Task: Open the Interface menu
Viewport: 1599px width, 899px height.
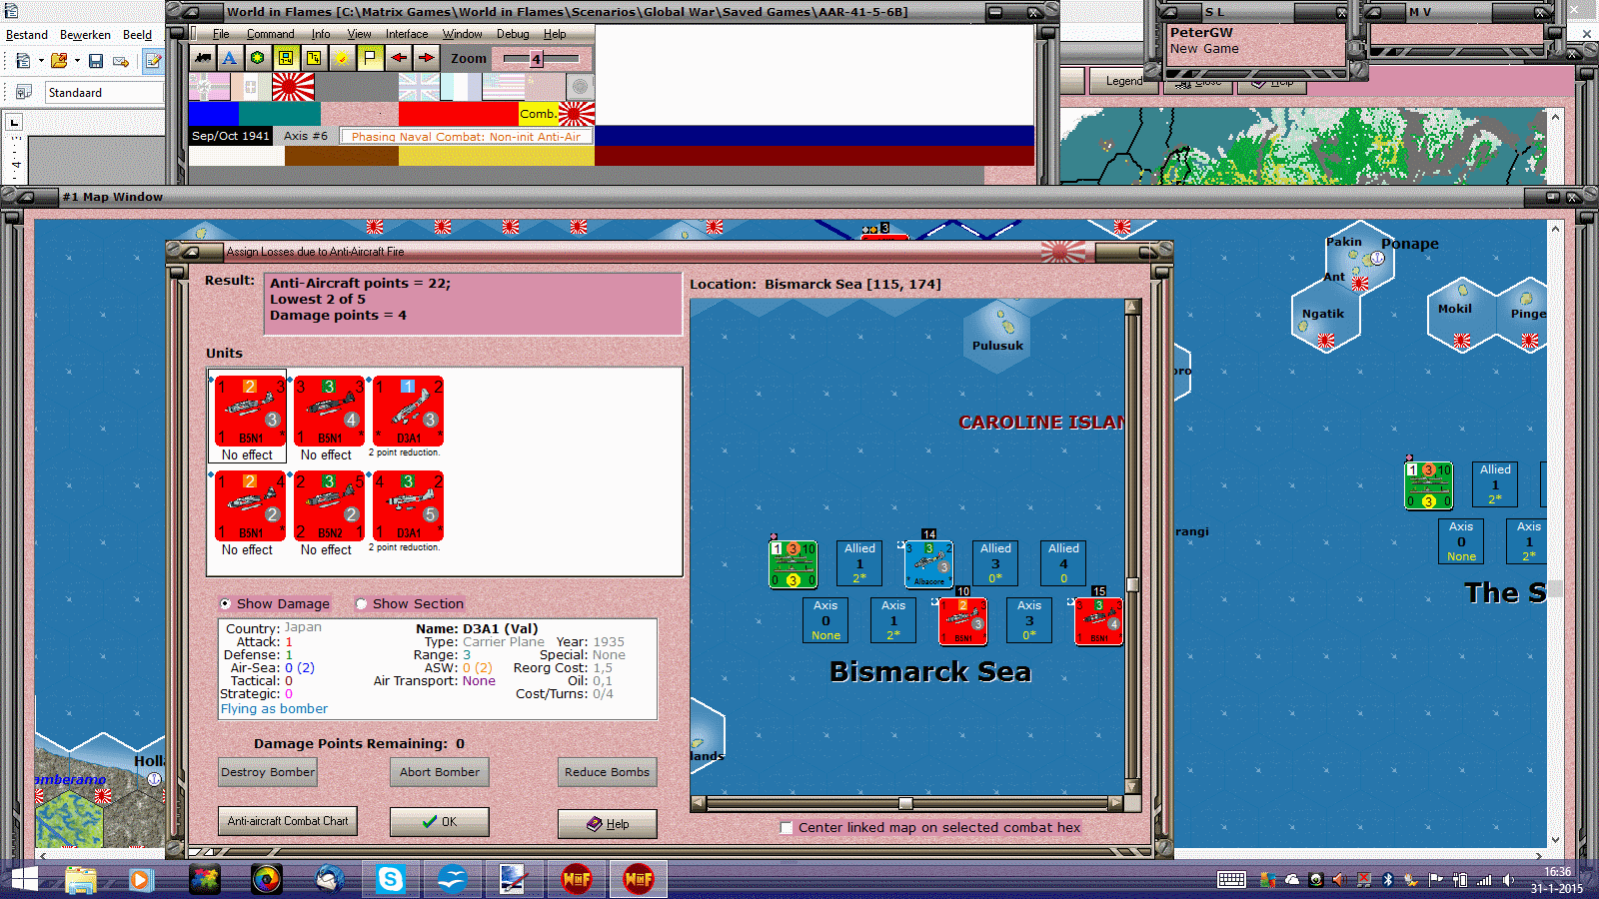Action: [407, 34]
